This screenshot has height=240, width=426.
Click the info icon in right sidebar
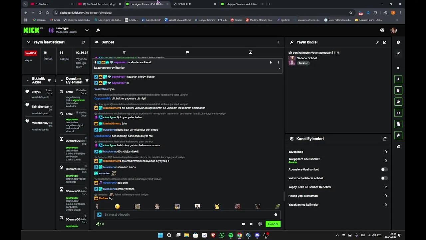398,42
